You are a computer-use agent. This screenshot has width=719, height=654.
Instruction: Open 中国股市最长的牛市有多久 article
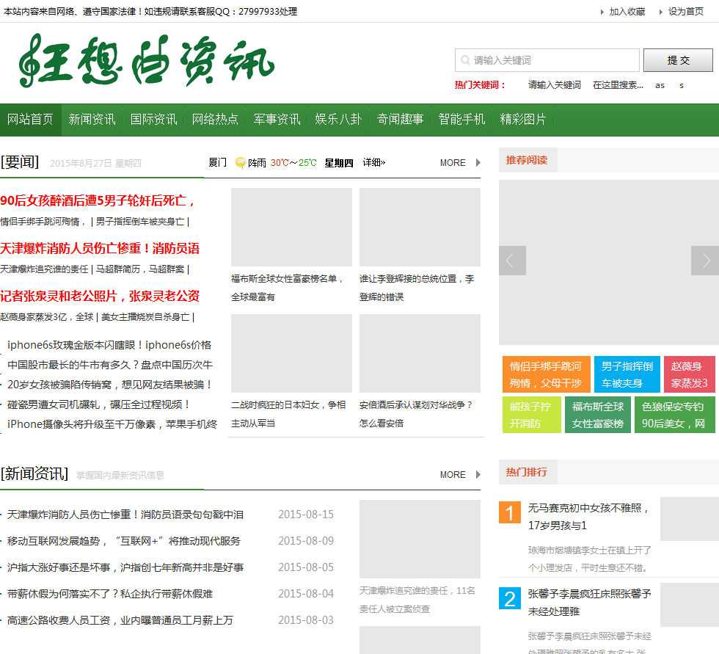click(110, 365)
